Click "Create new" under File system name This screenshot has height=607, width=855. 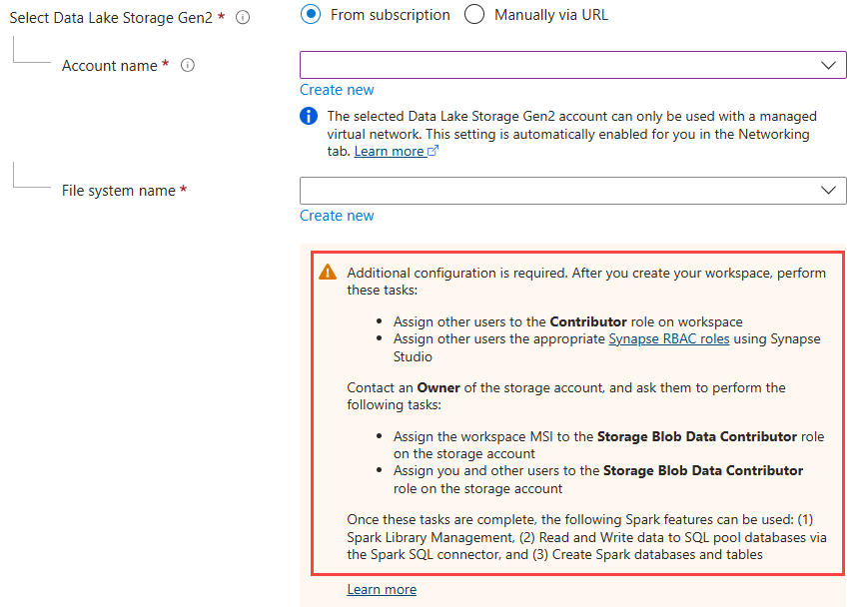tap(337, 216)
